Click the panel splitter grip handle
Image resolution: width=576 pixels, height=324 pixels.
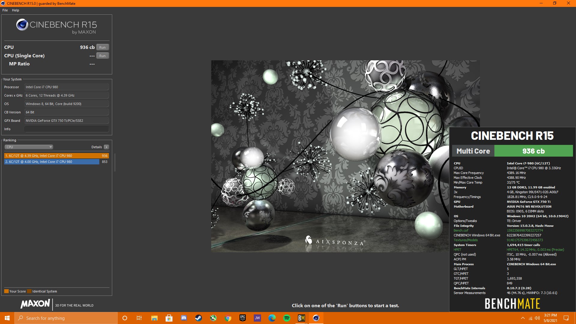115,162
